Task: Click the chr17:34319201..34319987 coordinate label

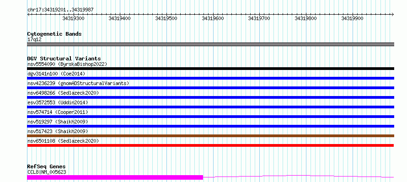Action: point(60,10)
